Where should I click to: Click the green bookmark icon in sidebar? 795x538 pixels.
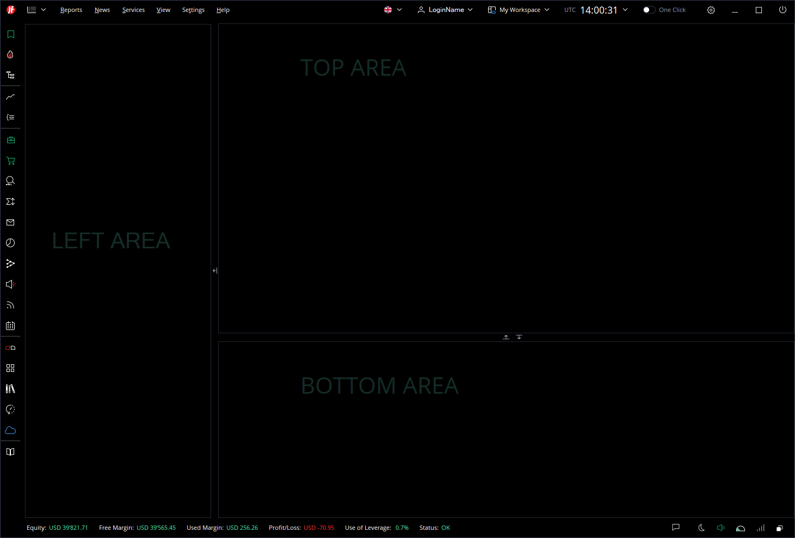[10, 34]
